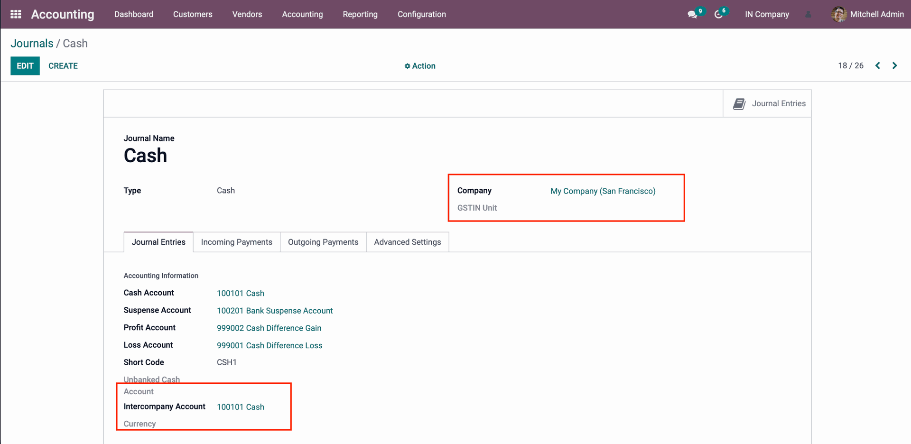Click the Journals breadcrumb

click(x=32, y=44)
